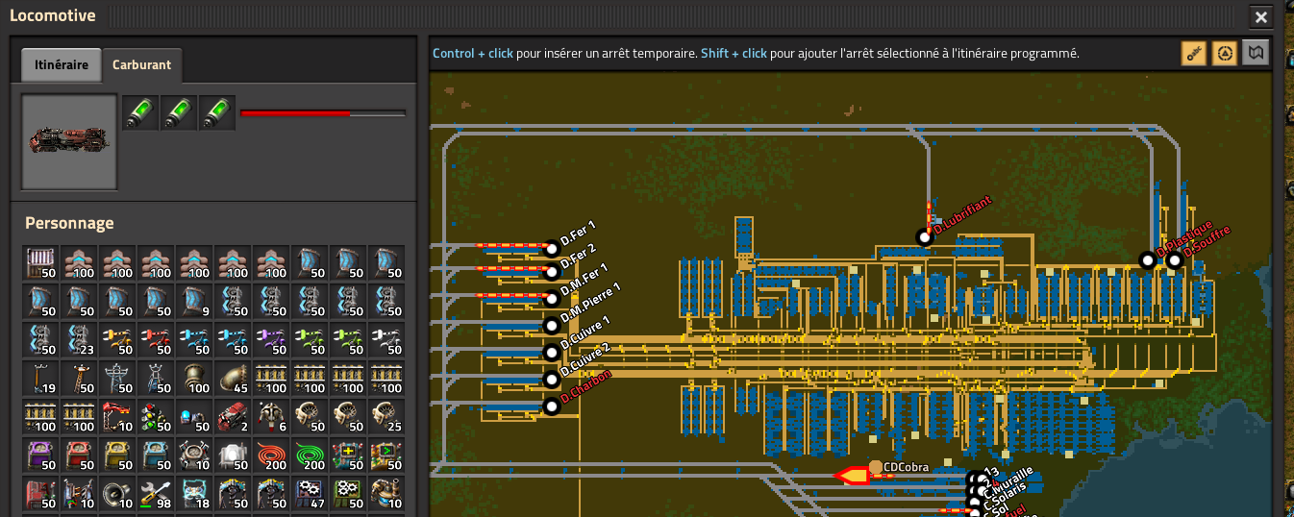
Task: Select the D.Plastique train stop
Action: click(x=1147, y=259)
